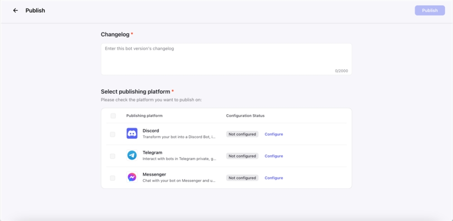Click the Messenger logo icon

click(x=132, y=177)
